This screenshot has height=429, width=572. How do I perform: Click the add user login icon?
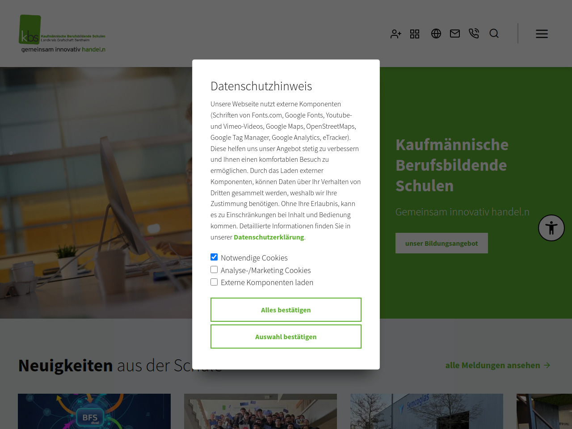click(395, 34)
